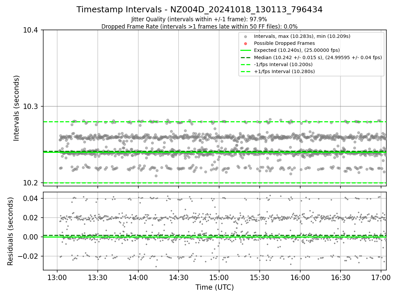Image resolution: width=399 pixels, height=299 pixels.
Task: Click legend entry 'Intervals, max (10.283s), min (10.209s)'
Action: (302, 36)
